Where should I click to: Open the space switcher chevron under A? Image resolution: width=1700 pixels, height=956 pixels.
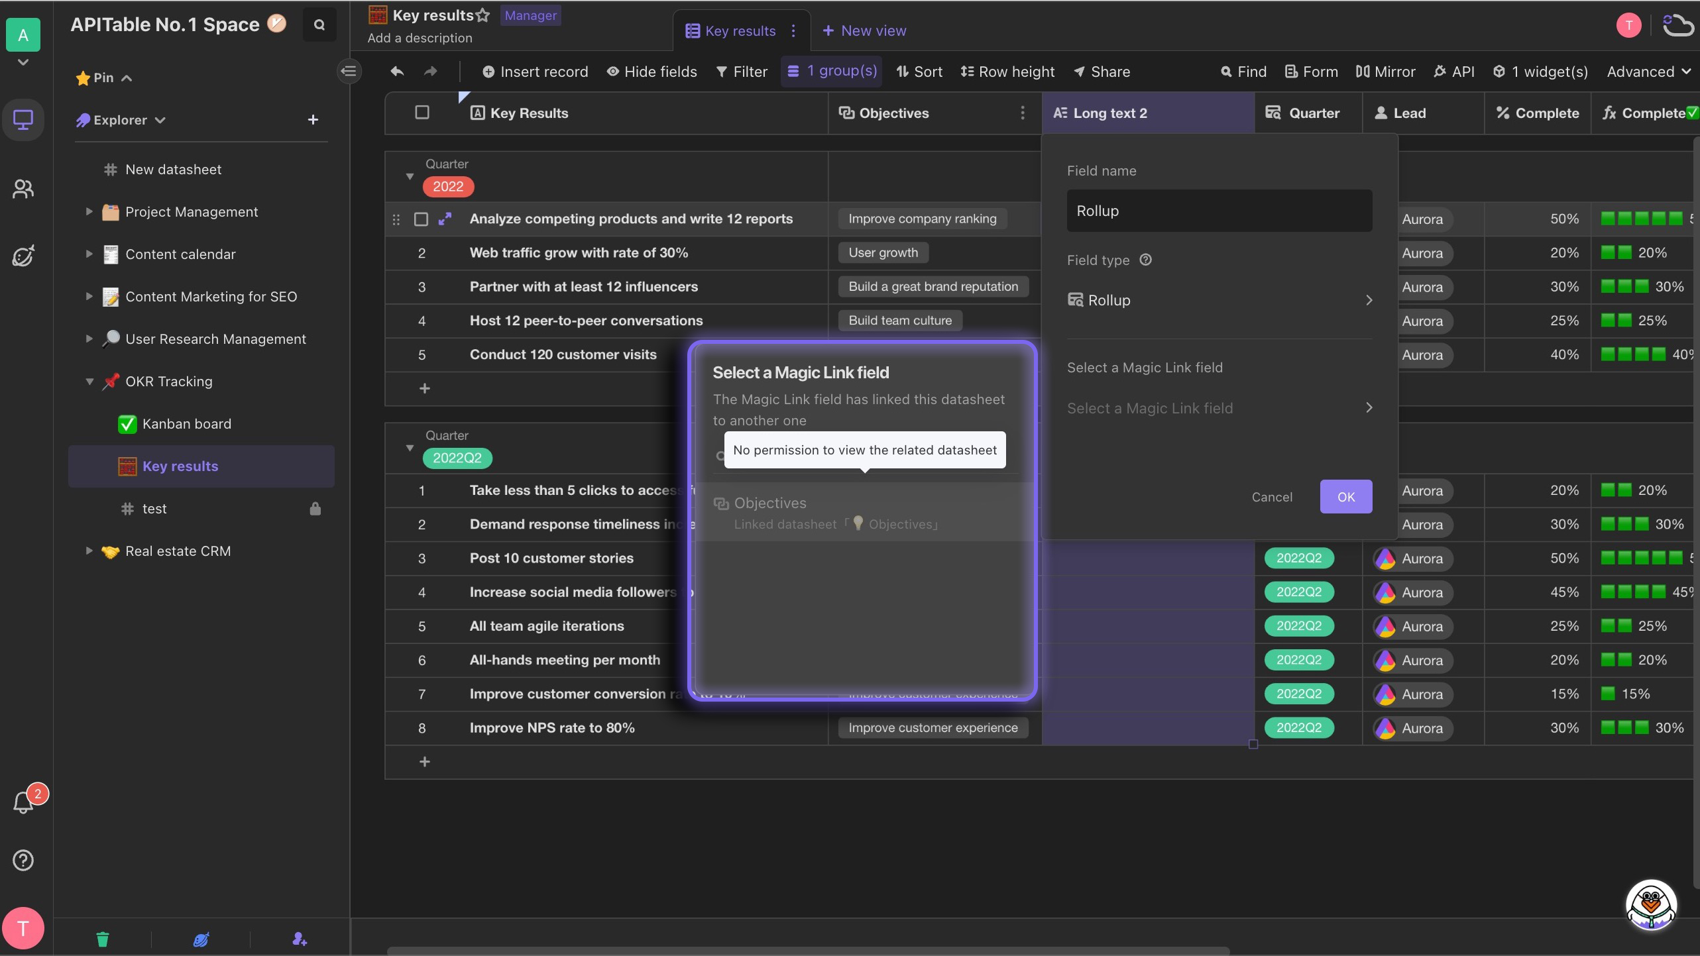click(23, 62)
